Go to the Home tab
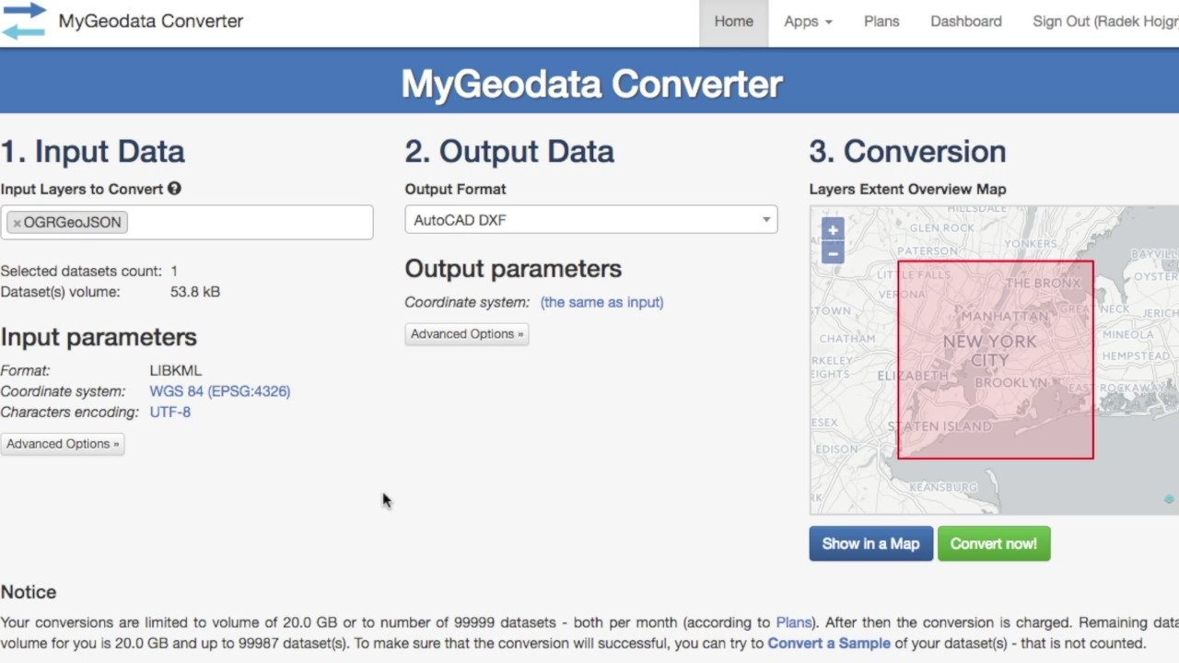 [x=733, y=21]
